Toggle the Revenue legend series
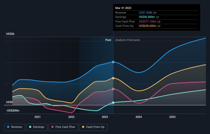 click(15, 127)
